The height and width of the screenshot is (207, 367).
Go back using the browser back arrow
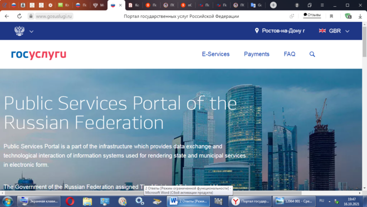pos(7,16)
